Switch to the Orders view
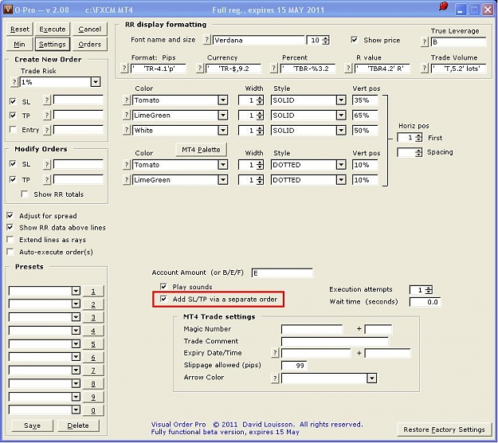The height and width of the screenshot is (443, 498). click(x=89, y=44)
